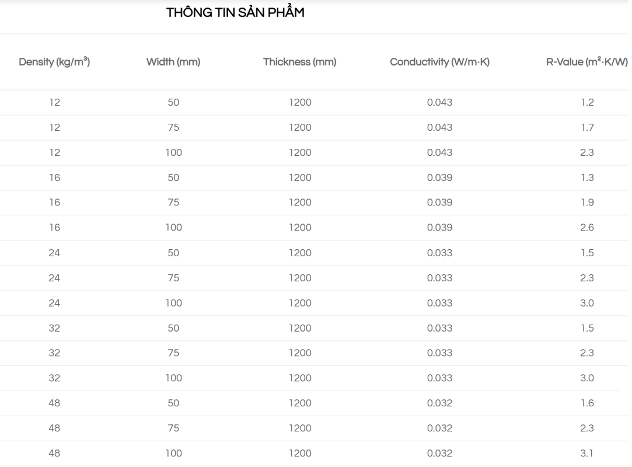The width and height of the screenshot is (632, 467).
Task: Click the R-Value cell showing 1.2
Action: click(587, 103)
